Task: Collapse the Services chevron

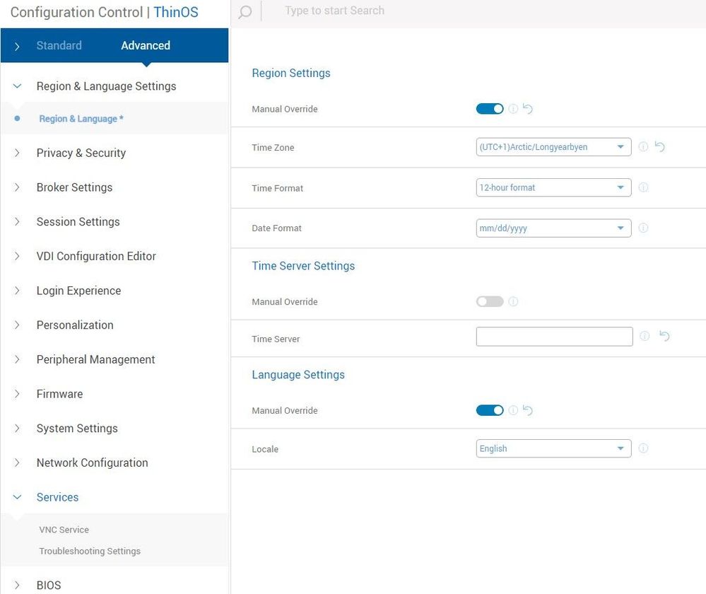Action: (17, 497)
